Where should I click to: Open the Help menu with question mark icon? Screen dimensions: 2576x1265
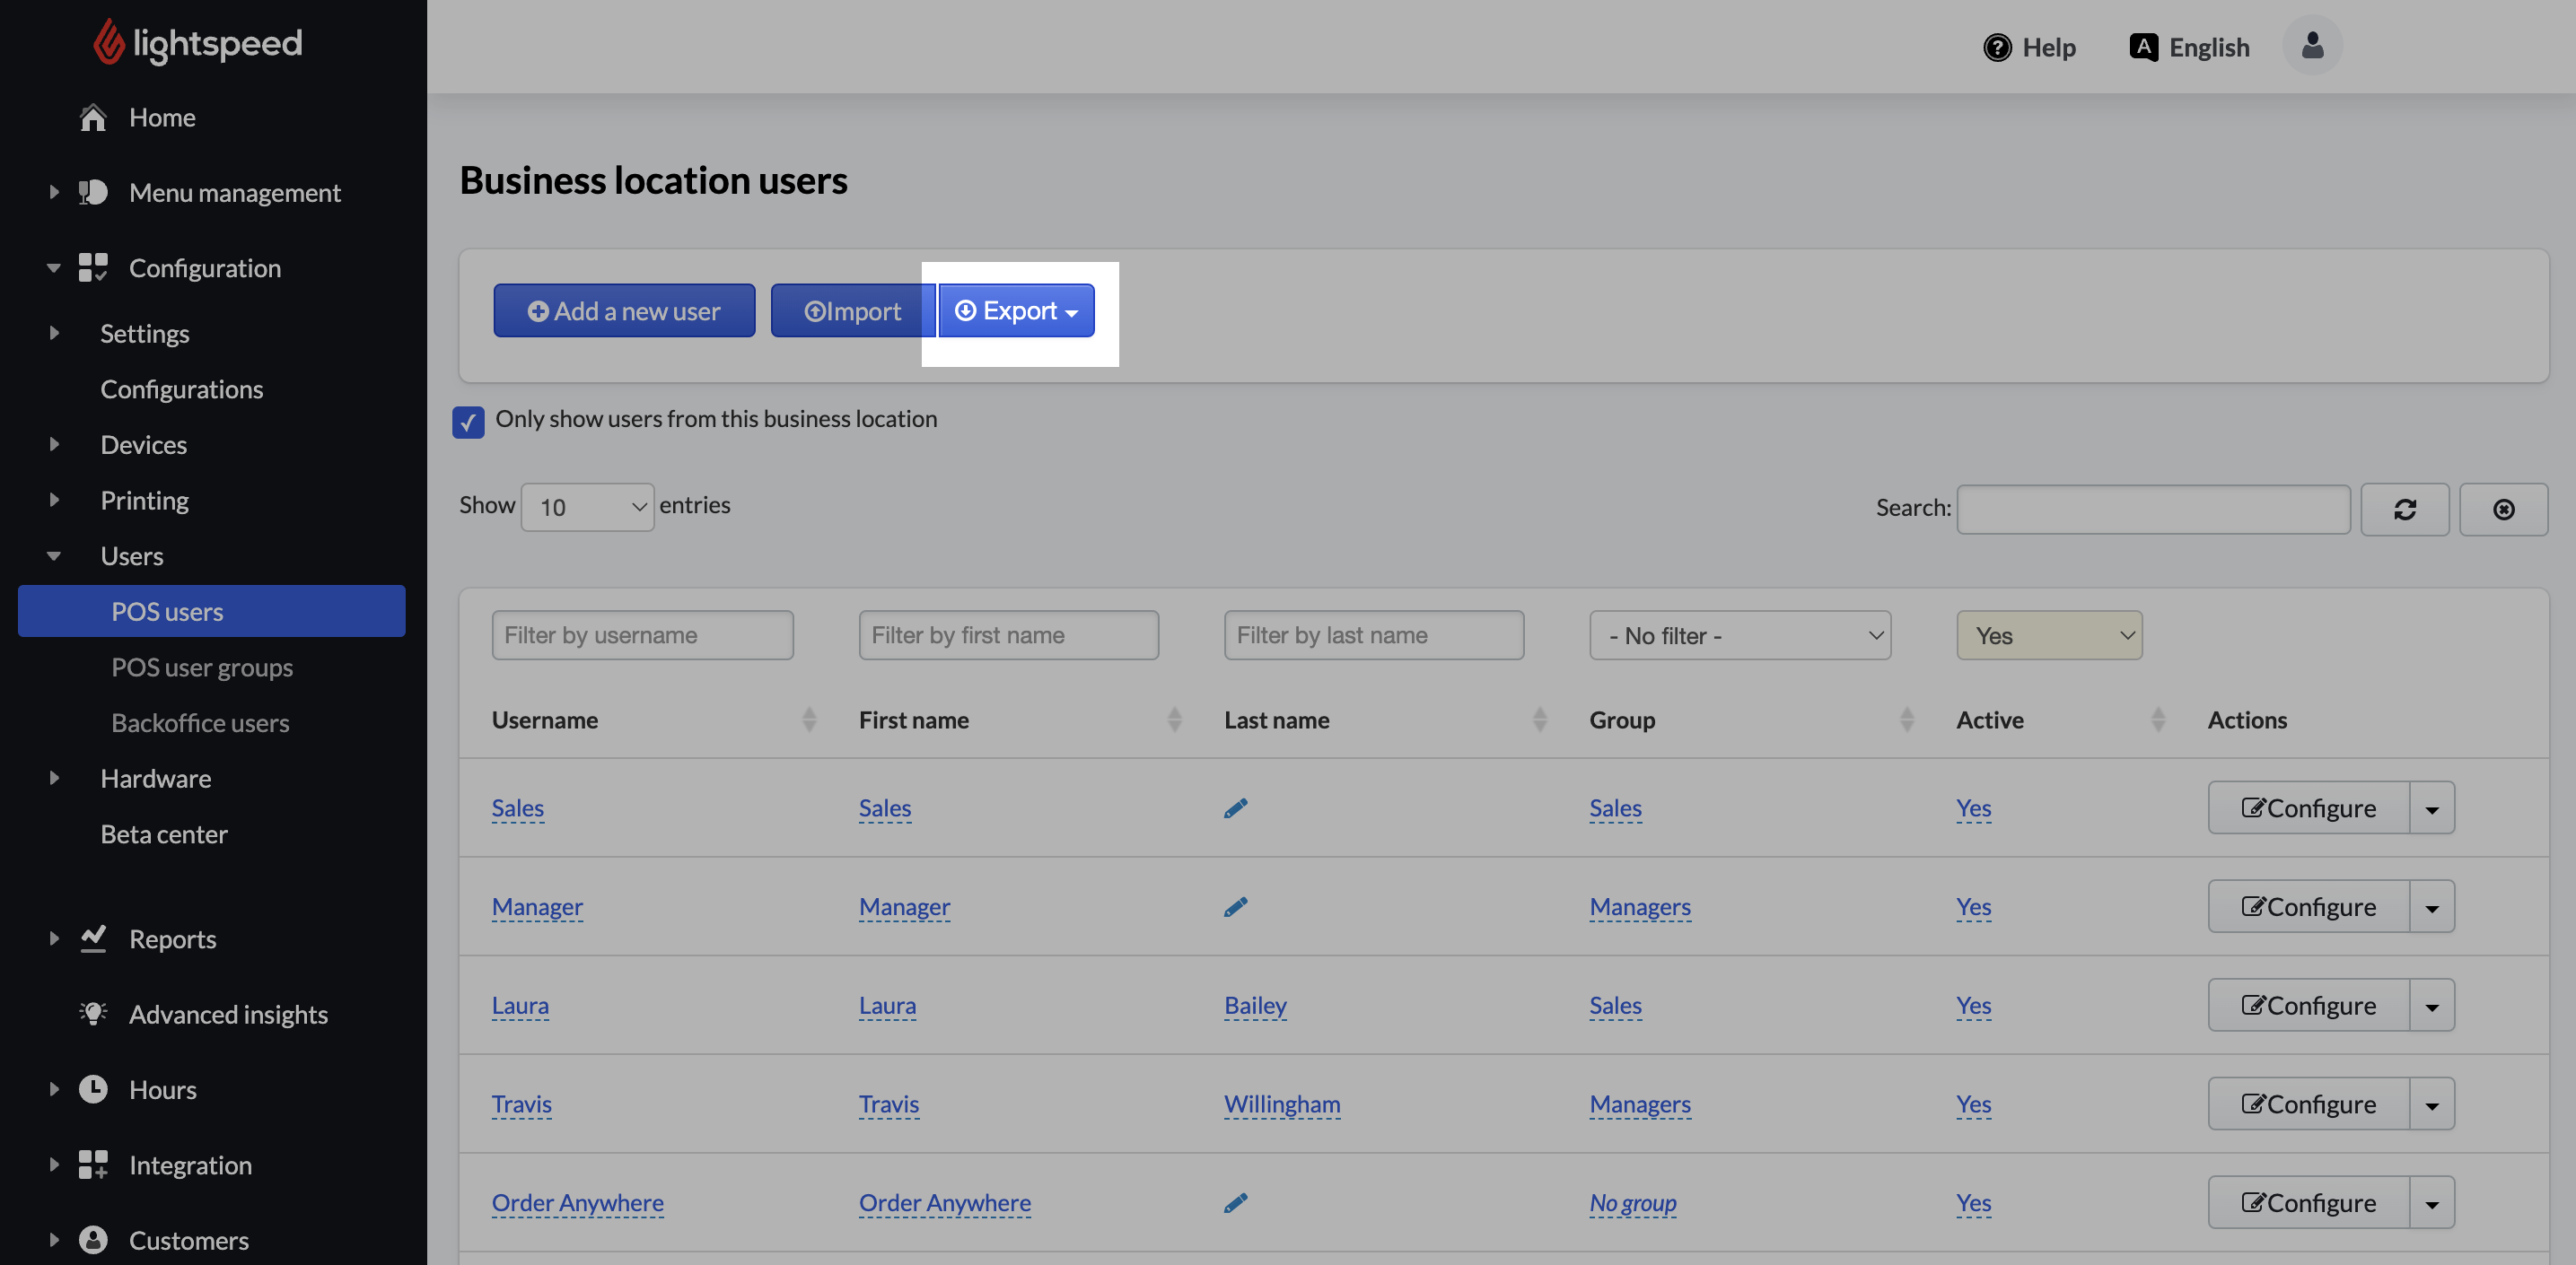click(1996, 47)
